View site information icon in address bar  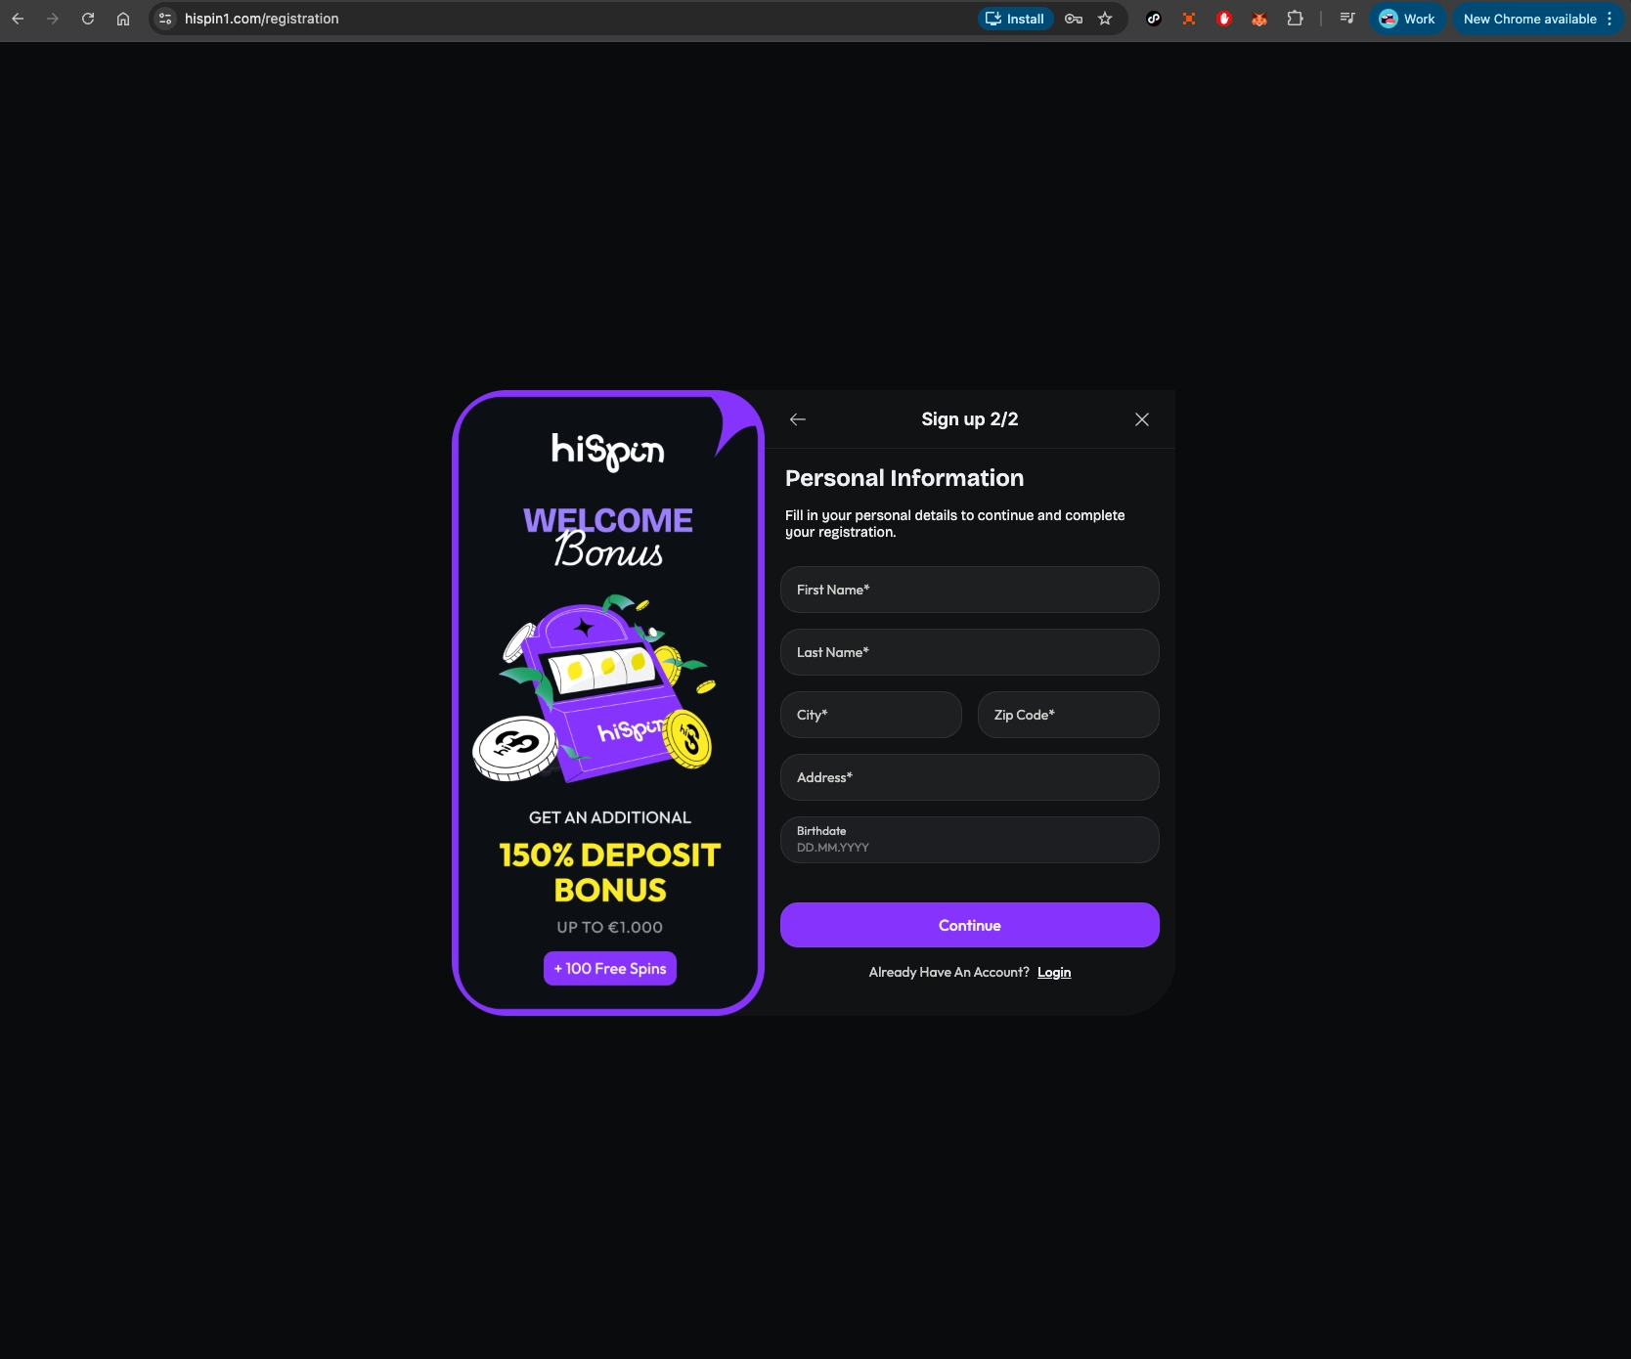coord(165,19)
